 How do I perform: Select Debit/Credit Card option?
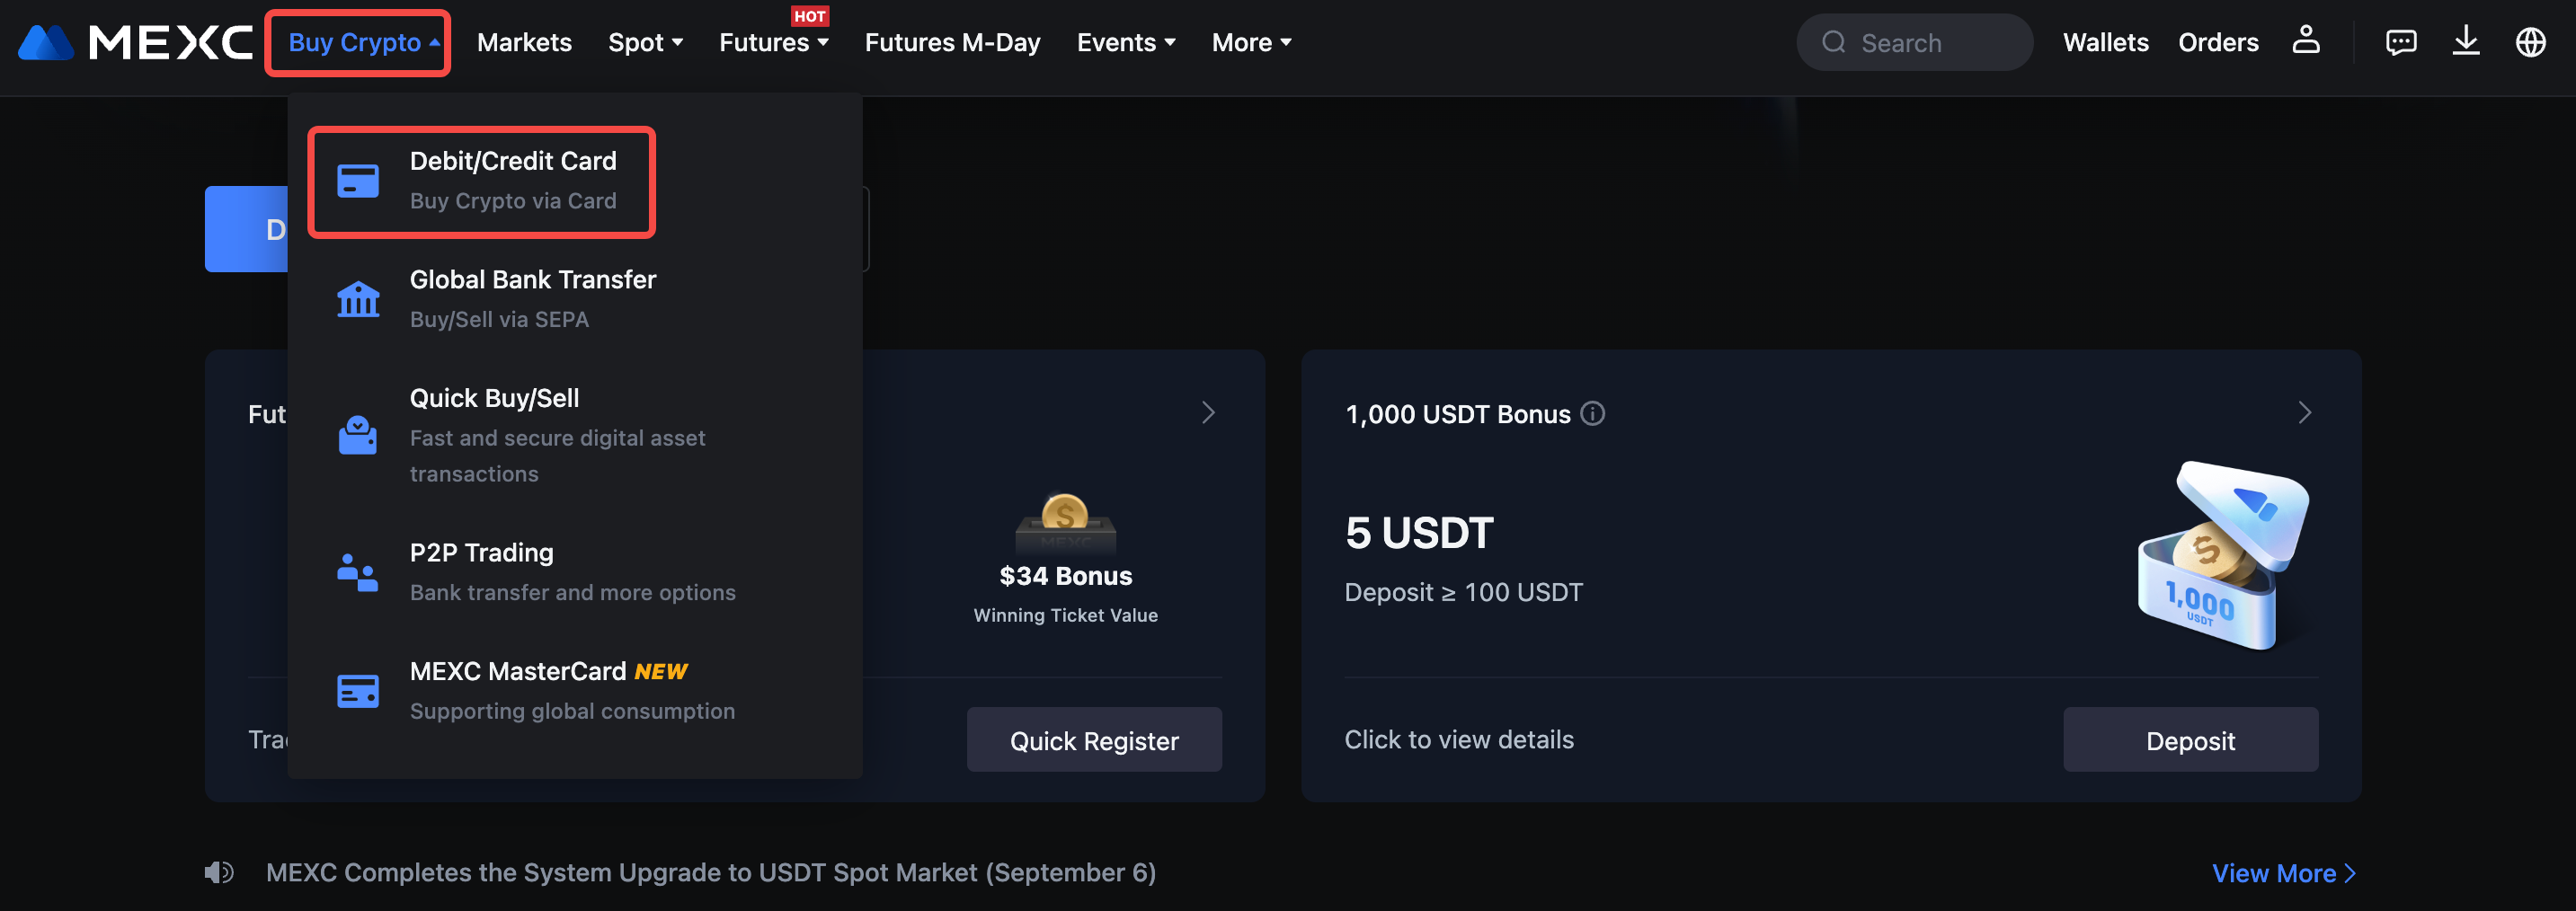click(481, 181)
